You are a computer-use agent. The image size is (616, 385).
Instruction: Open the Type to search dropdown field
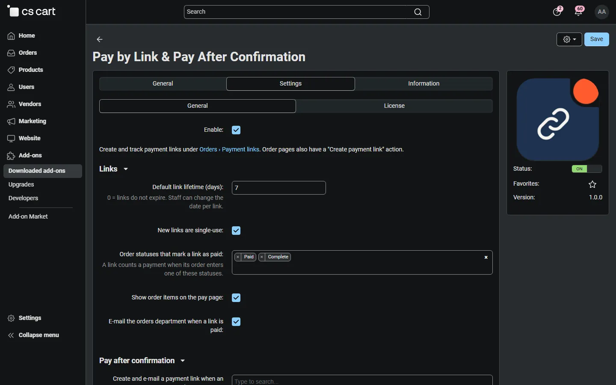point(362,380)
